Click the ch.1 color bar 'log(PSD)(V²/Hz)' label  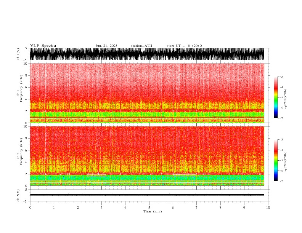click(286, 99)
